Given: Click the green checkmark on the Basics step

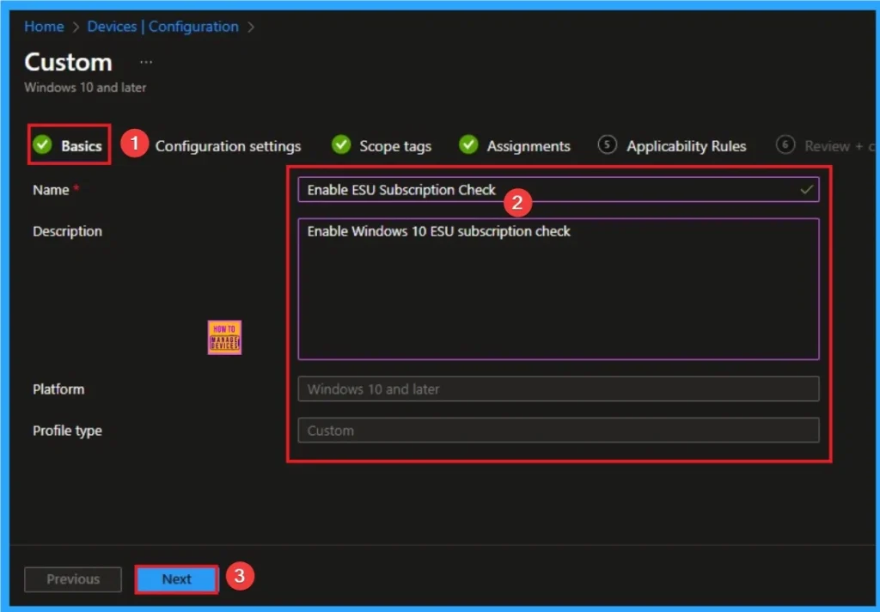Looking at the screenshot, I should [42, 145].
